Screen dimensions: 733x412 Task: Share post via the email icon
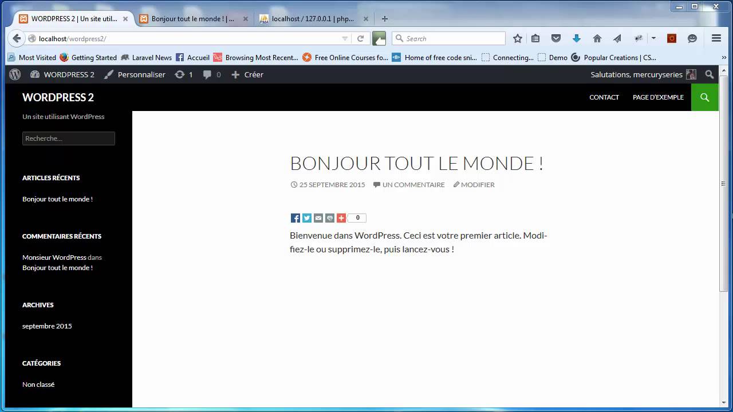coord(318,218)
